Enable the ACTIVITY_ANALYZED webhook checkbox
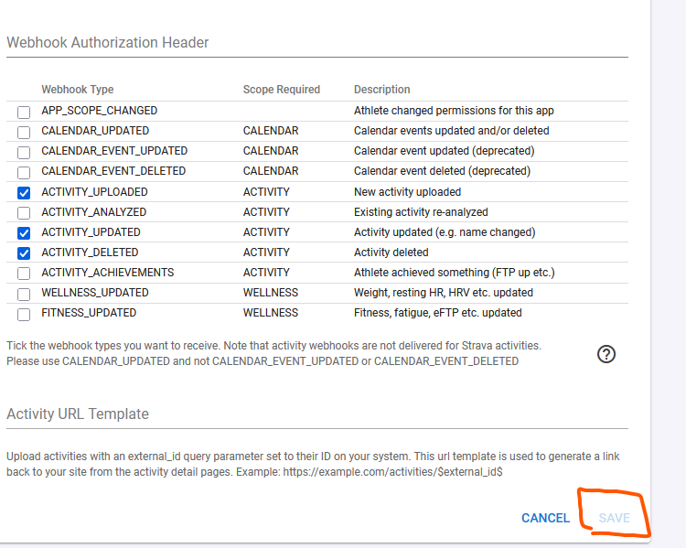 click(x=24, y=212)
